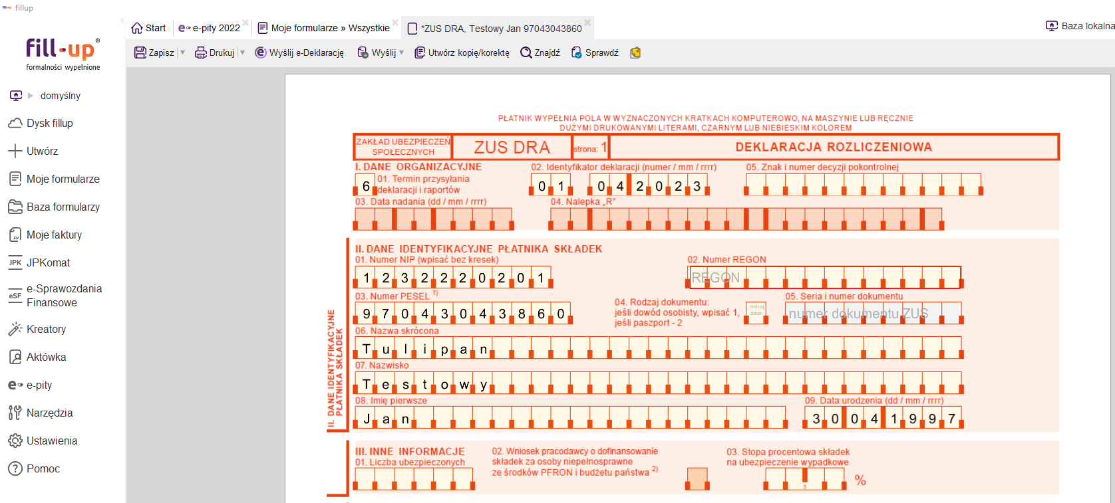1115x503 pixels.
Task: Open Aktówka icon in sidebar
Action: click(15, 357)
